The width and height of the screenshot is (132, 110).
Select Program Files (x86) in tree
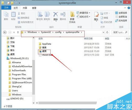click(20, 78)
